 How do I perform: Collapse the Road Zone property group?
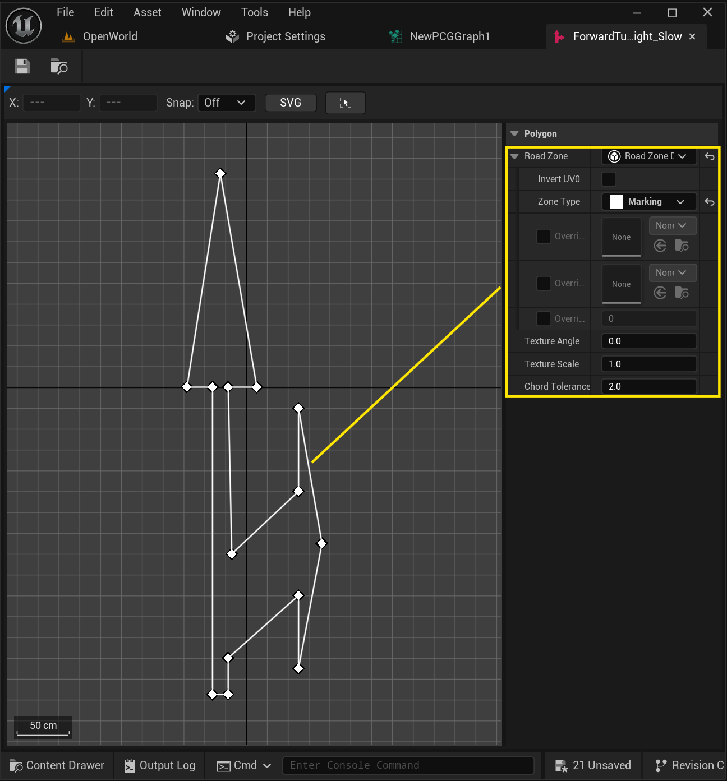point(514,156)
